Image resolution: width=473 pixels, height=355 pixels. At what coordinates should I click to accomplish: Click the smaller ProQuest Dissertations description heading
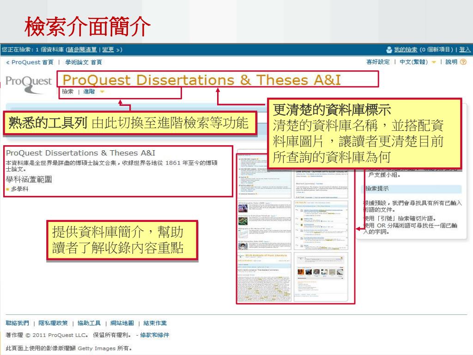coord(80,153)
